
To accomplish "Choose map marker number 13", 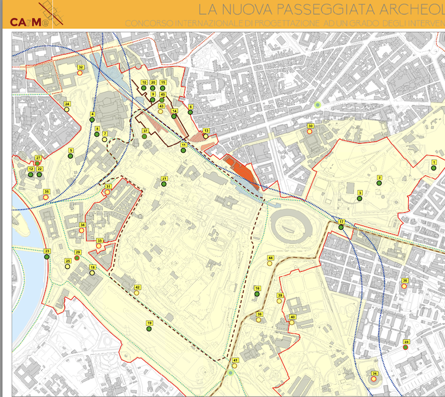I will pyautogui.click(x=206, y=136).
